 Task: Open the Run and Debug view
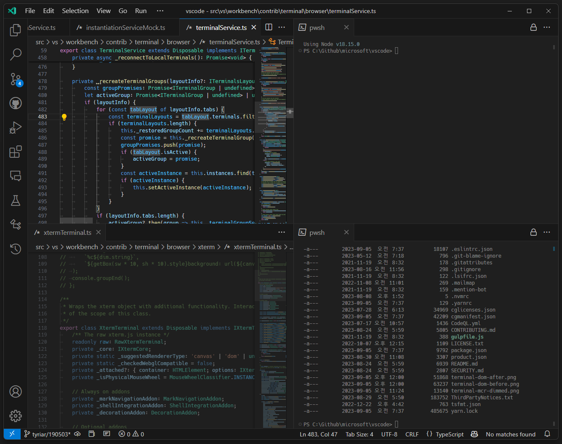coord(16,128)
